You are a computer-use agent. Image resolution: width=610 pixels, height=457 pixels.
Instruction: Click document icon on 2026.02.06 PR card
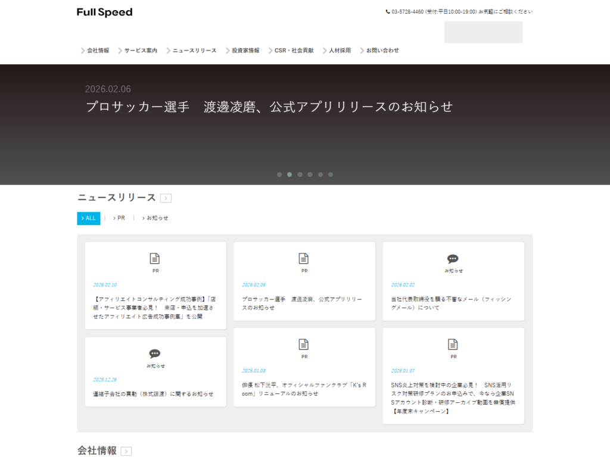point(304,258)
